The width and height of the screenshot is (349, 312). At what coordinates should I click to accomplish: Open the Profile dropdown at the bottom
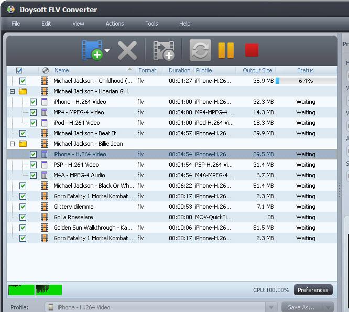click(271, 307)
